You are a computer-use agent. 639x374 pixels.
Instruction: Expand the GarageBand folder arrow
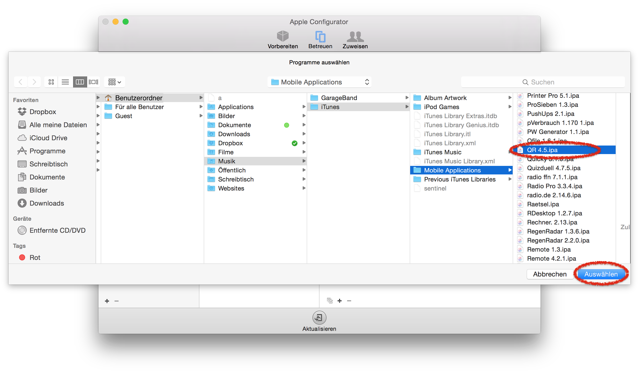(x=406, y=98)
